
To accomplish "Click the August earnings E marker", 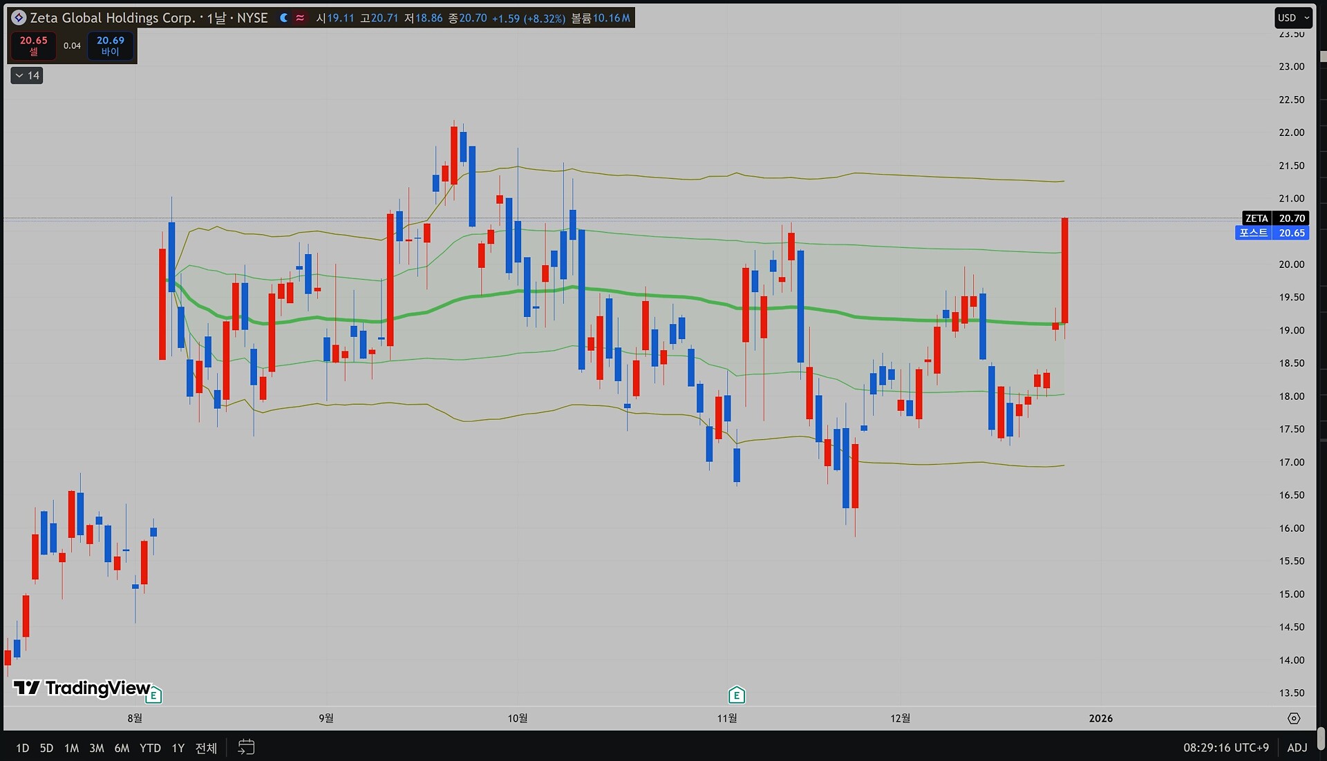I will point(154,695).
